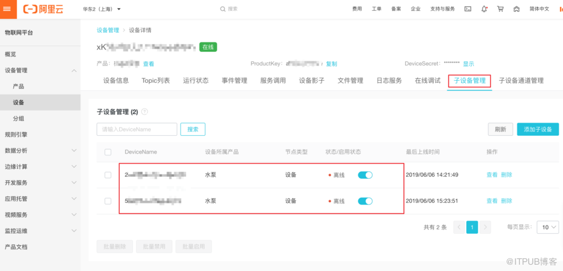The width and height of the screenshot is (563, 271).
Task: Click 显示 link to reveal DeviceSecret
Action: (x=468, y=64)
